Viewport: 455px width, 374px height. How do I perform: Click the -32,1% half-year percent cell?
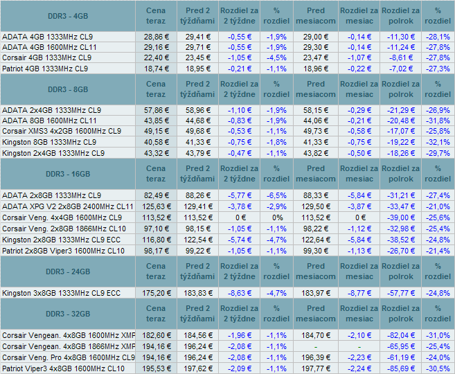438,142
